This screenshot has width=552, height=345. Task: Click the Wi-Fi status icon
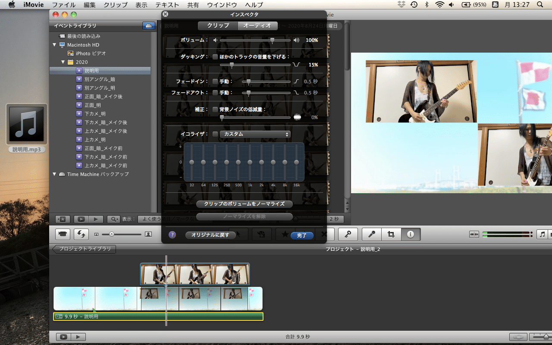[439, 5]
